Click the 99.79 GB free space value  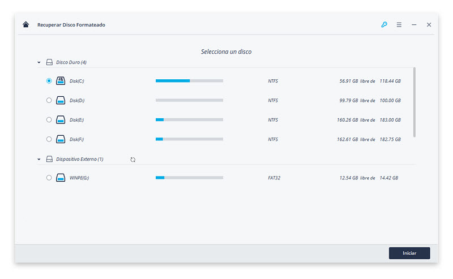(349, 101)
